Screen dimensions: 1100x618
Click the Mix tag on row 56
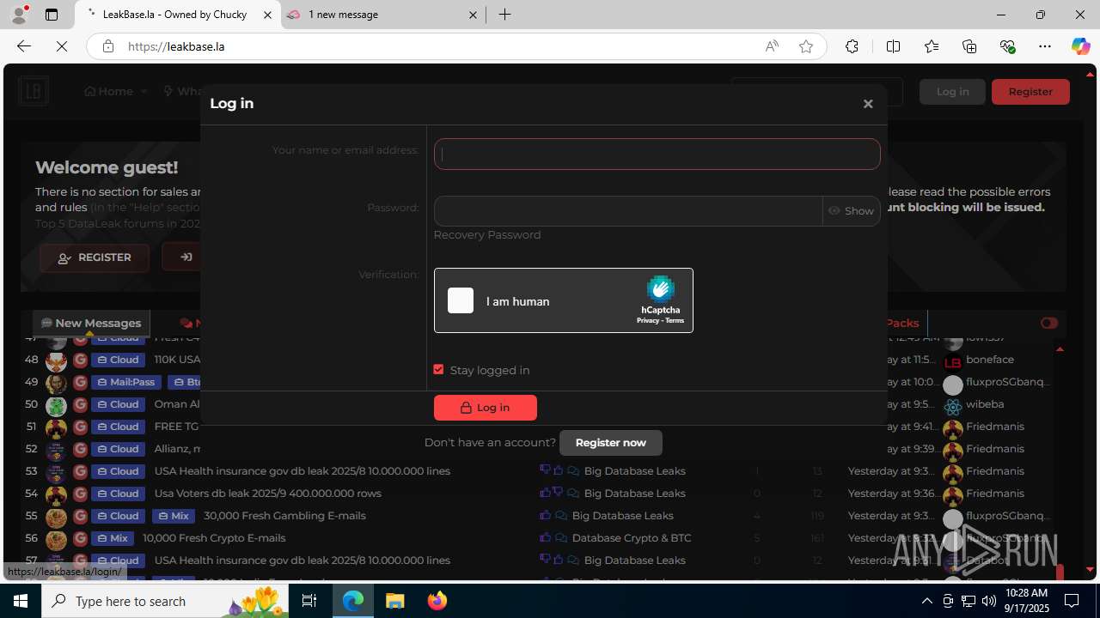(x=113, y=538)
